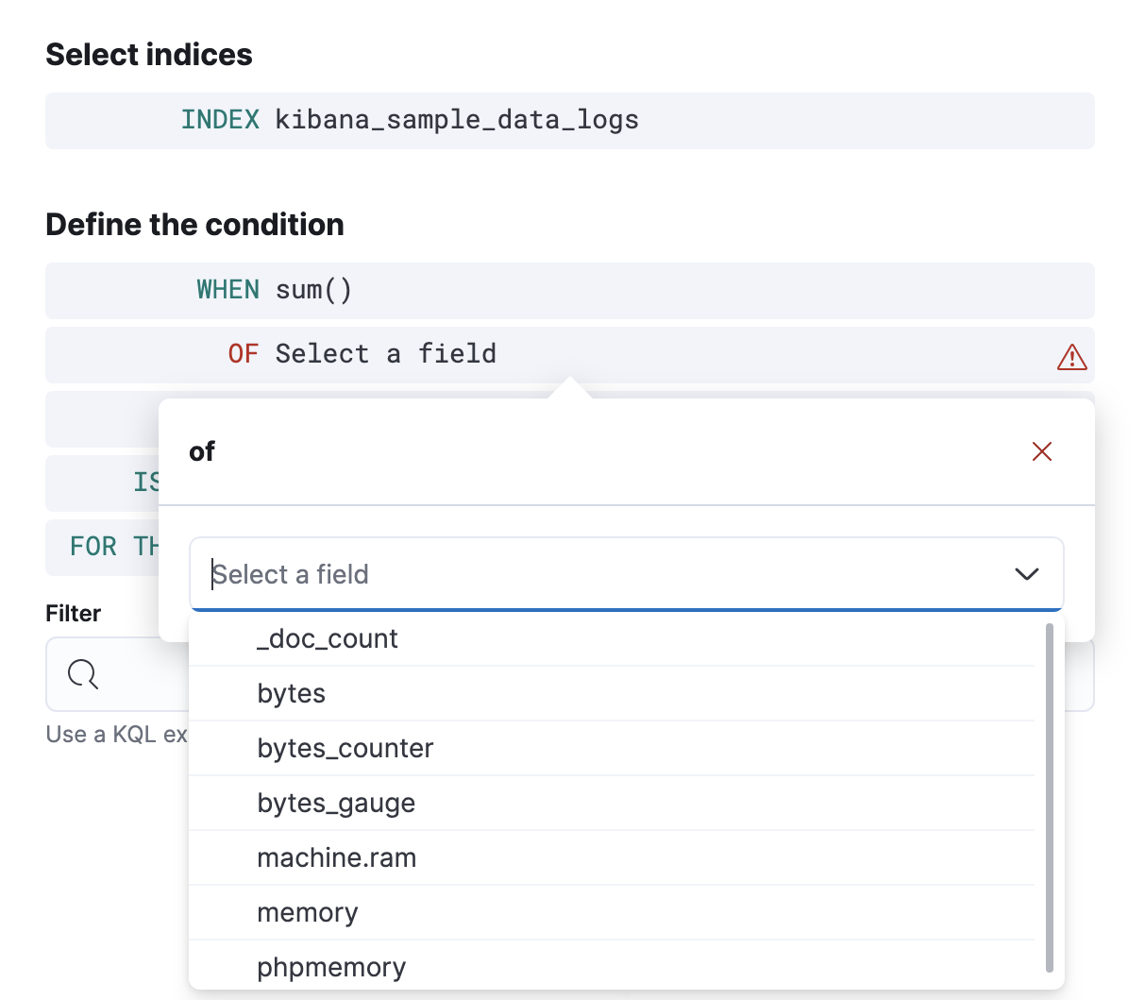Choose _doc_count from the field list
The image size is (1145, 1000).
pos(327,639)
